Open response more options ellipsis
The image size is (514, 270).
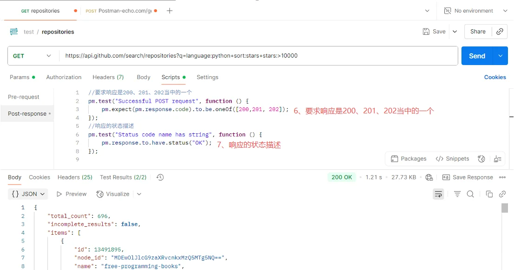[502, 177]
